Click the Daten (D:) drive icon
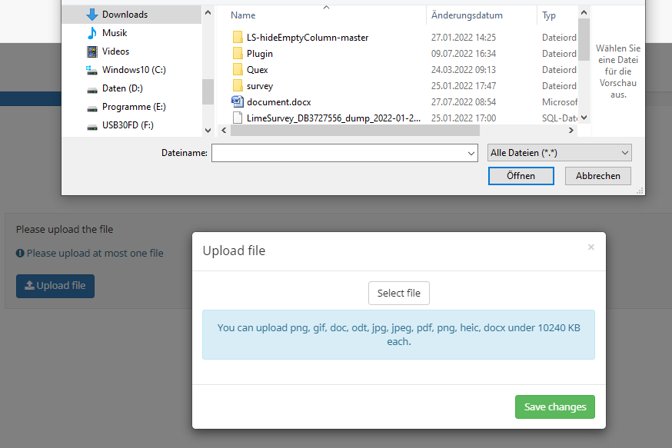The height and width of the screenshot is (448, 672). [x=92, y=88]
